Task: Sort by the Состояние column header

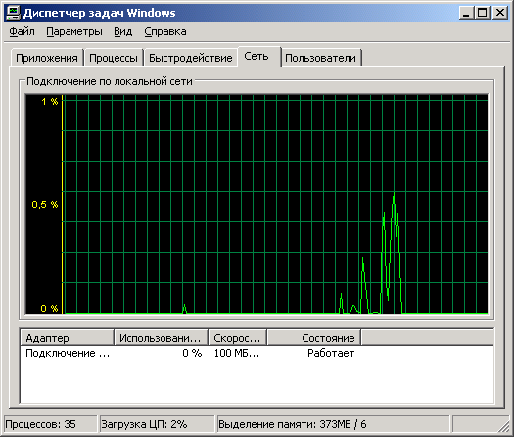Action: [314, 338]
